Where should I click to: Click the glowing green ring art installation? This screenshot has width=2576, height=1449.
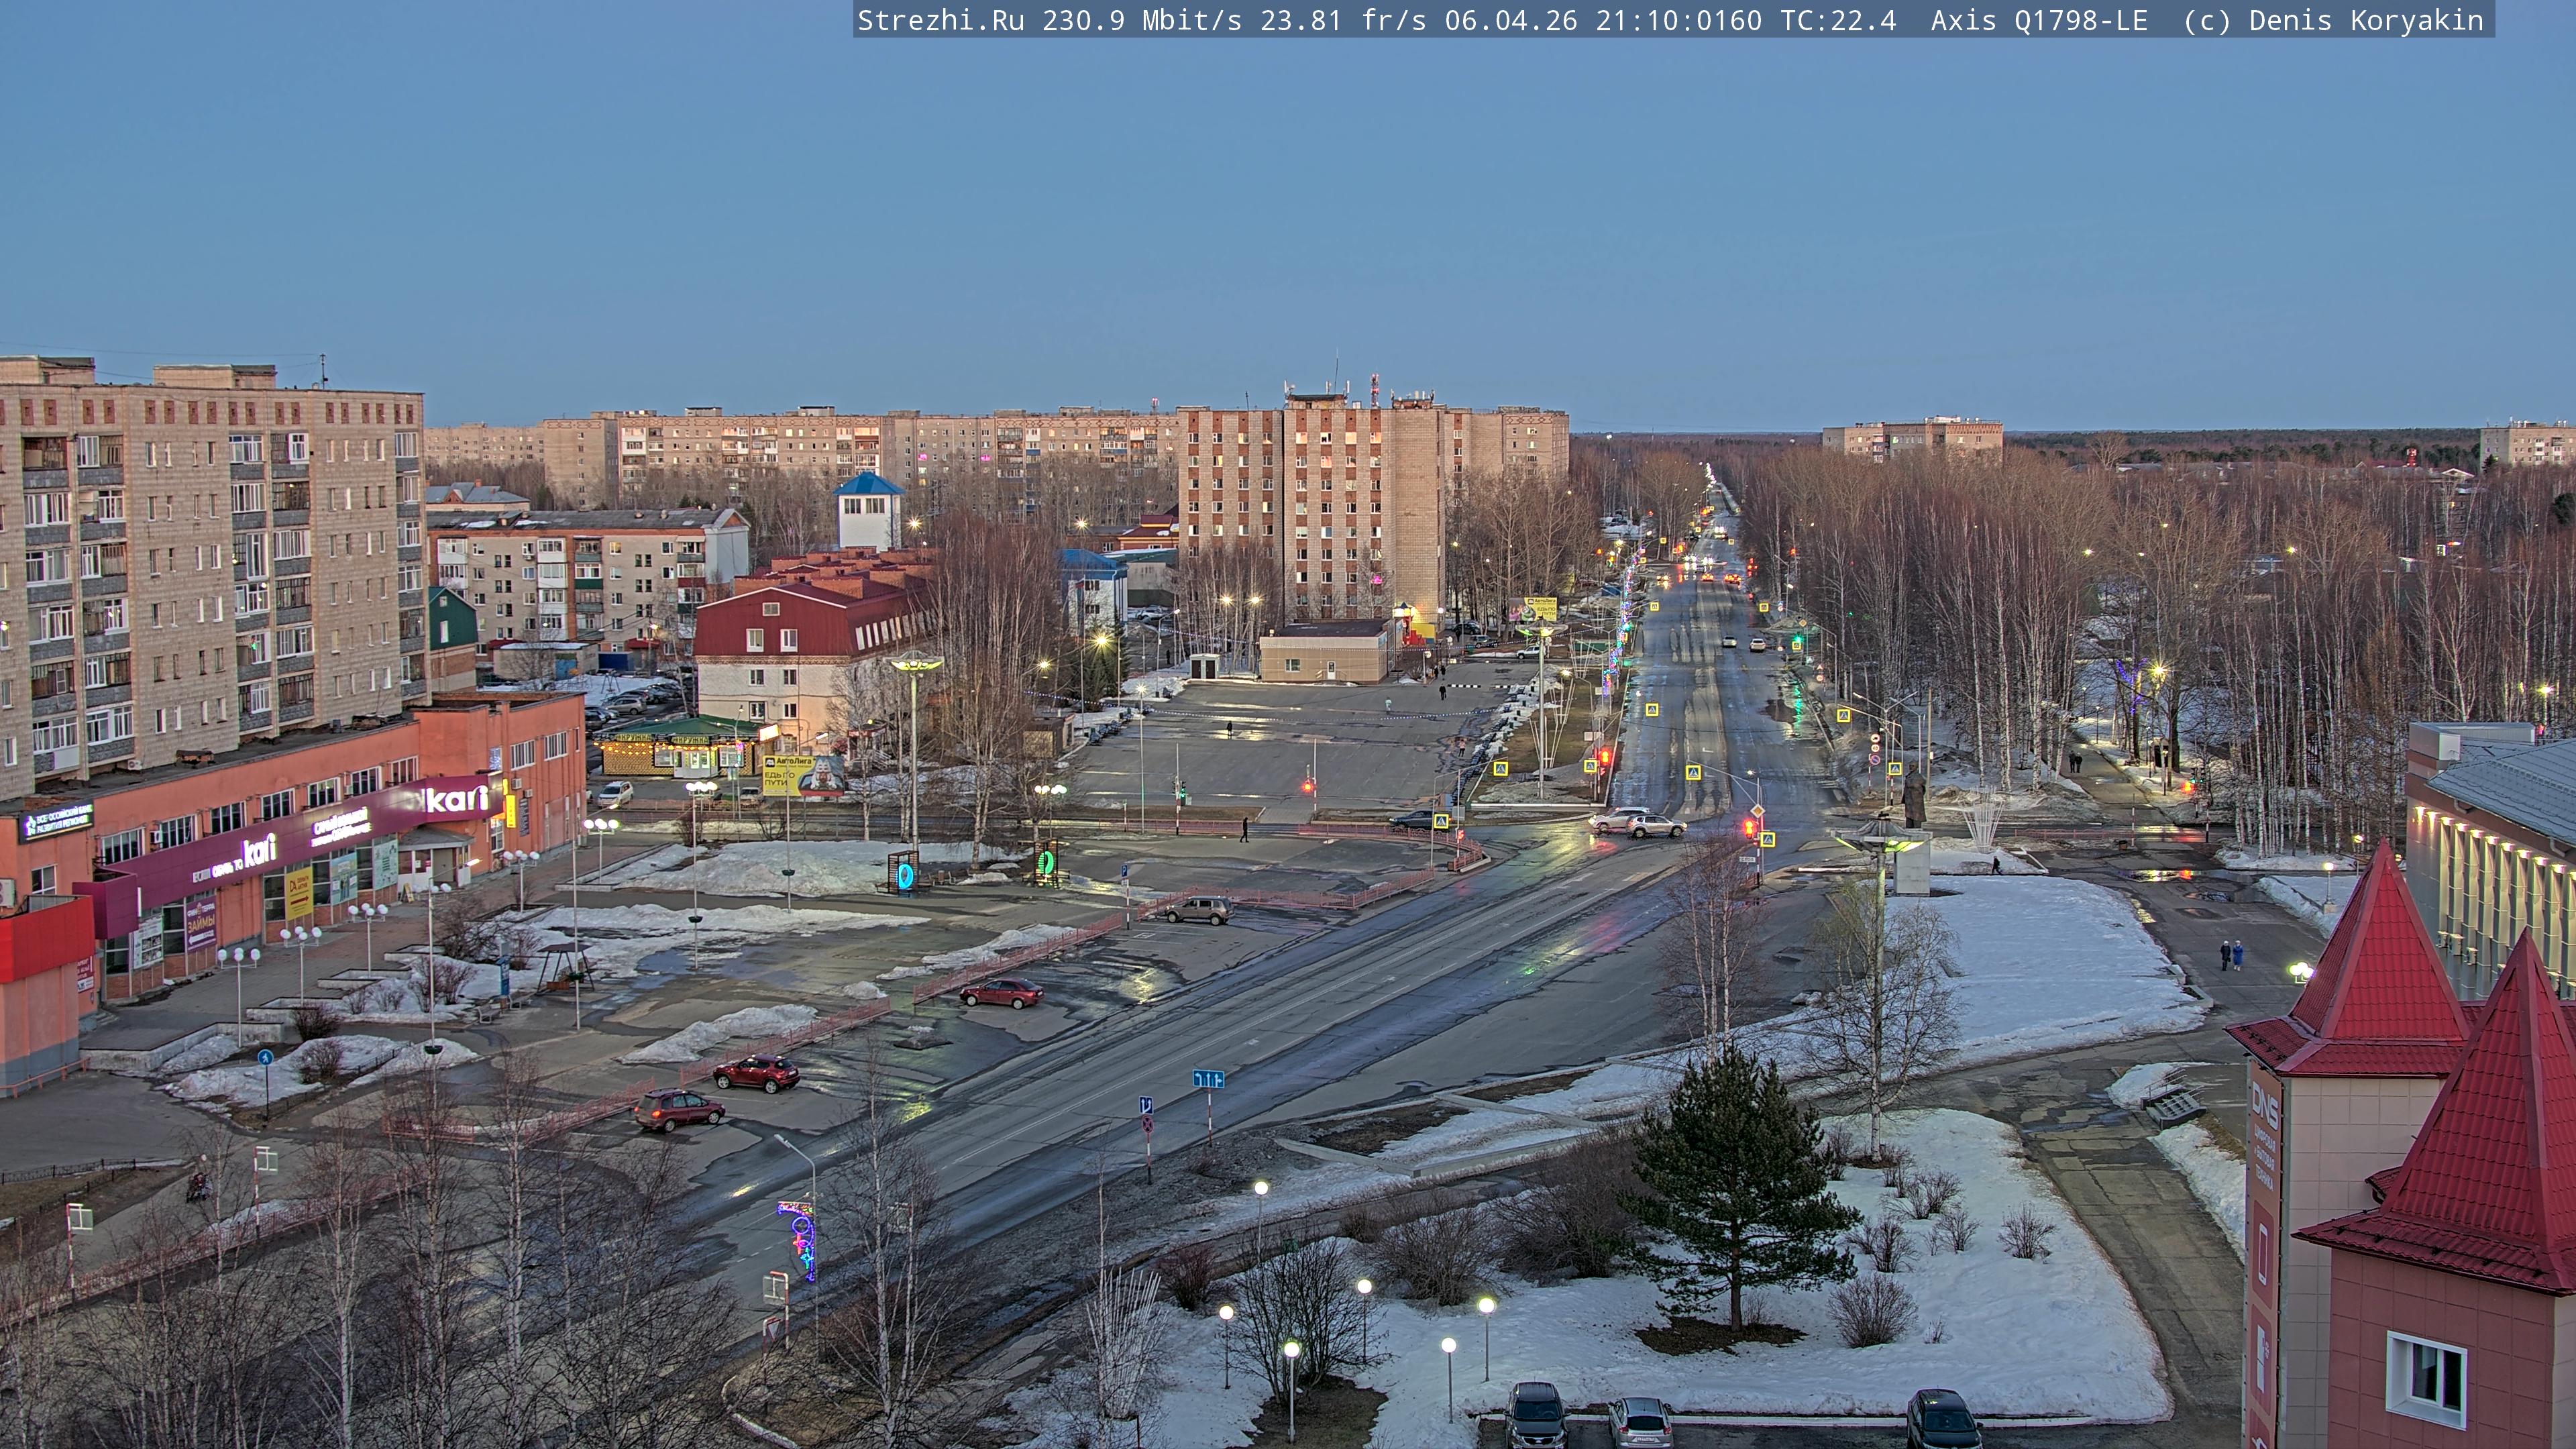click(x=1046, y=862)
